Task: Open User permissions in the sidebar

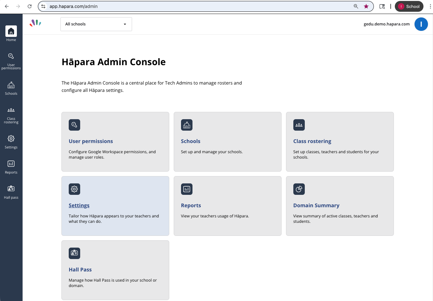Action: point(11,61)
